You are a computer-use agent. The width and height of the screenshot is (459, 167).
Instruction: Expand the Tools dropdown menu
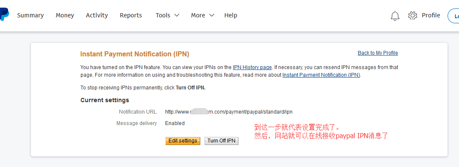[167, 15]
